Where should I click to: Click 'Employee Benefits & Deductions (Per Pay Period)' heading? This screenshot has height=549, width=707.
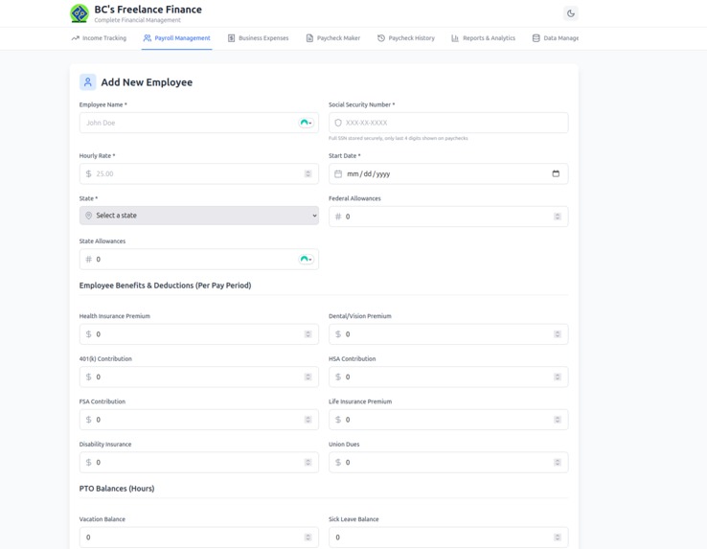tap(165, 286)
